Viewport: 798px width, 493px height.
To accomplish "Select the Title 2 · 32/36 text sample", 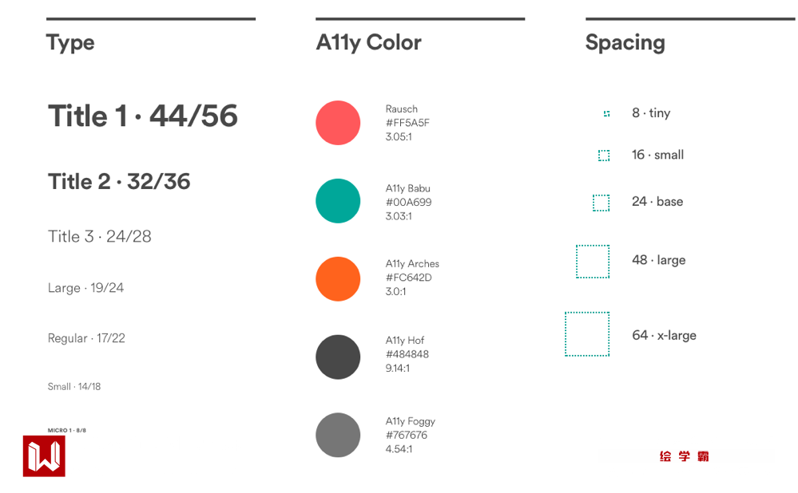I will tap(119, 182).
